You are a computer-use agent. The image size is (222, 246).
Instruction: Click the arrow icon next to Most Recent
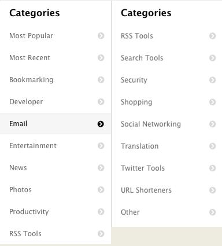pyautogui.click(x=101, y=58)
